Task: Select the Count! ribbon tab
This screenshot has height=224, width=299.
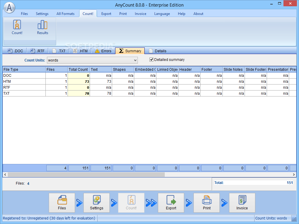Action: [88, 14]
